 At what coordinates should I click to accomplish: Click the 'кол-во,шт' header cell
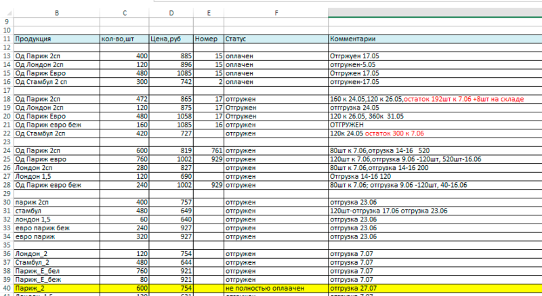[125, 39]
